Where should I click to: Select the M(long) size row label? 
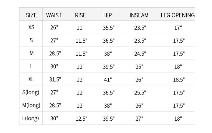(31, 105)
